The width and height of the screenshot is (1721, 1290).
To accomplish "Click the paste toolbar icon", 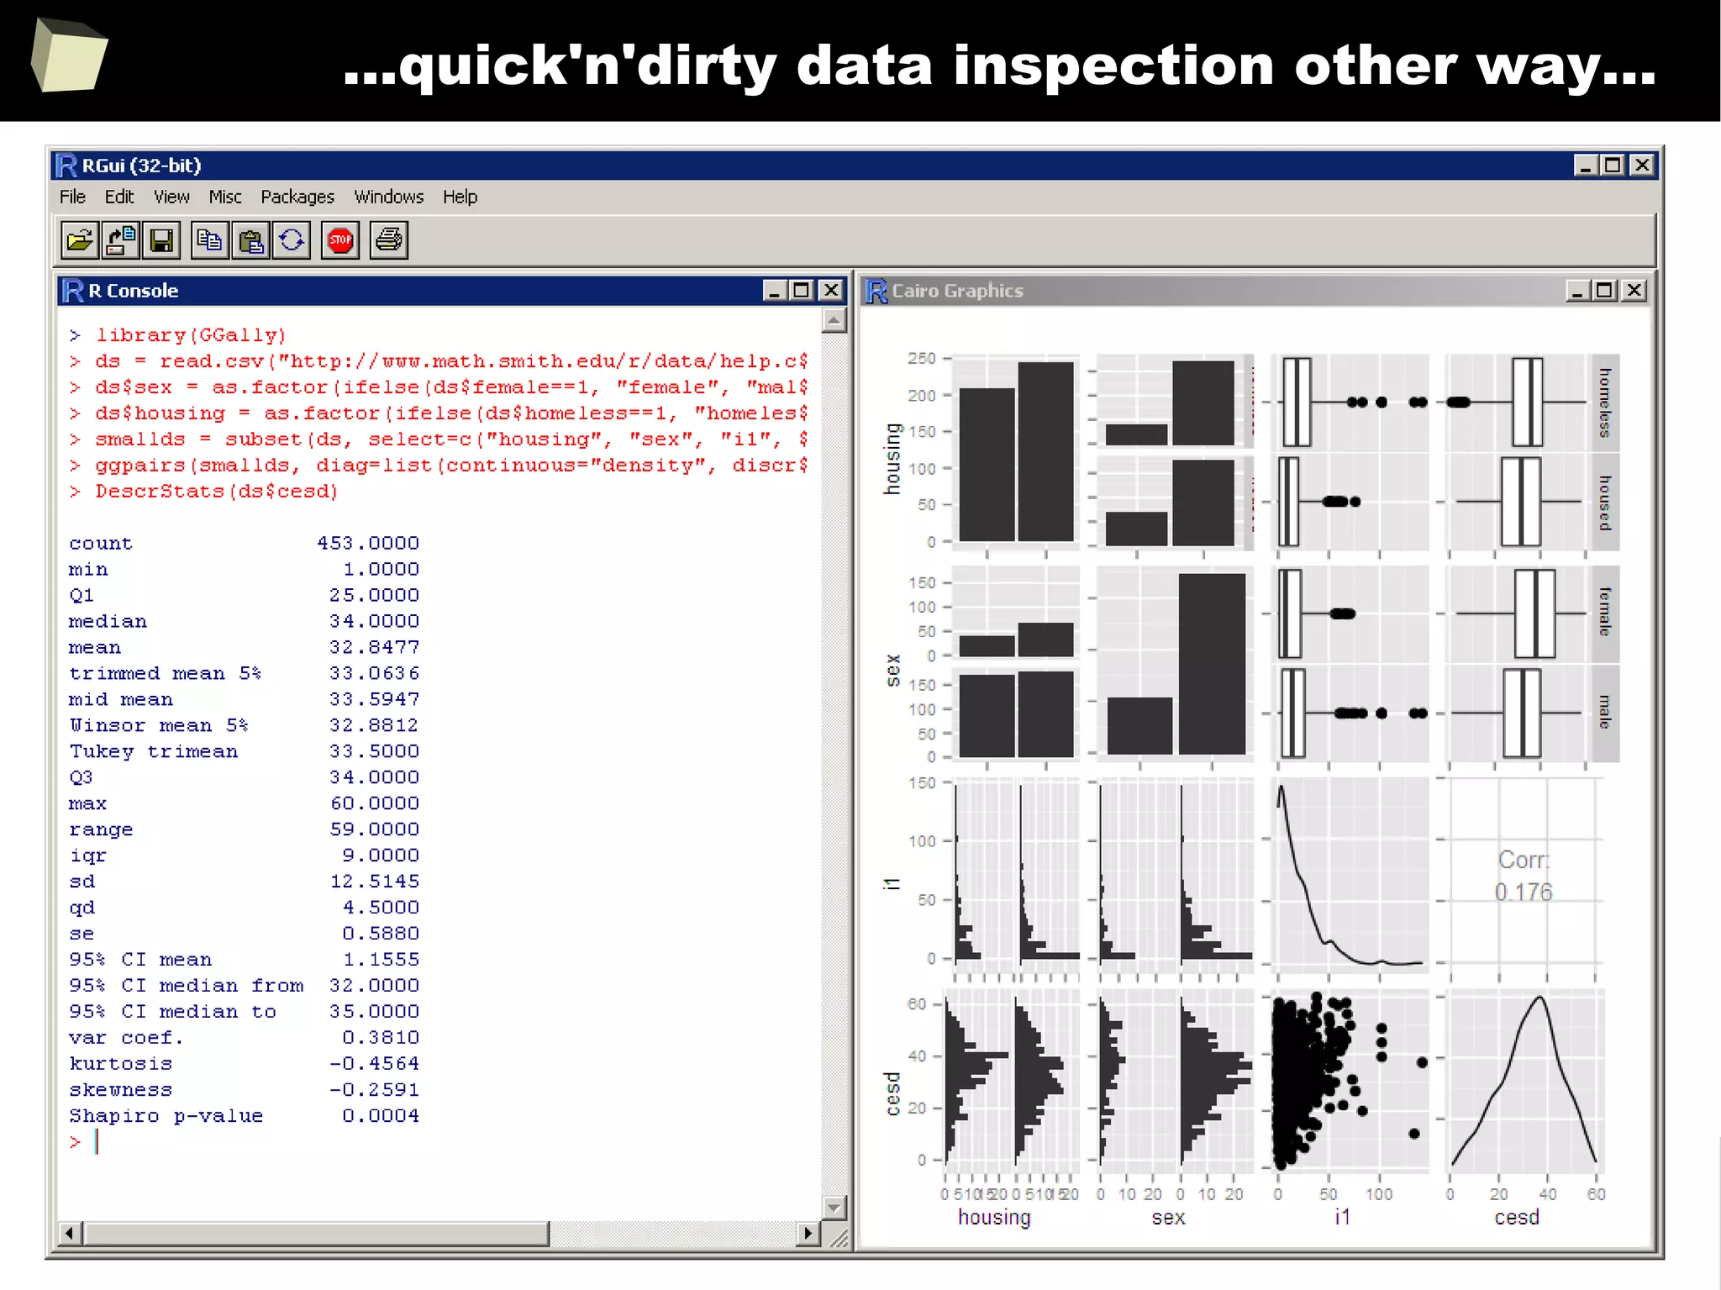I will tap(250, 240).
